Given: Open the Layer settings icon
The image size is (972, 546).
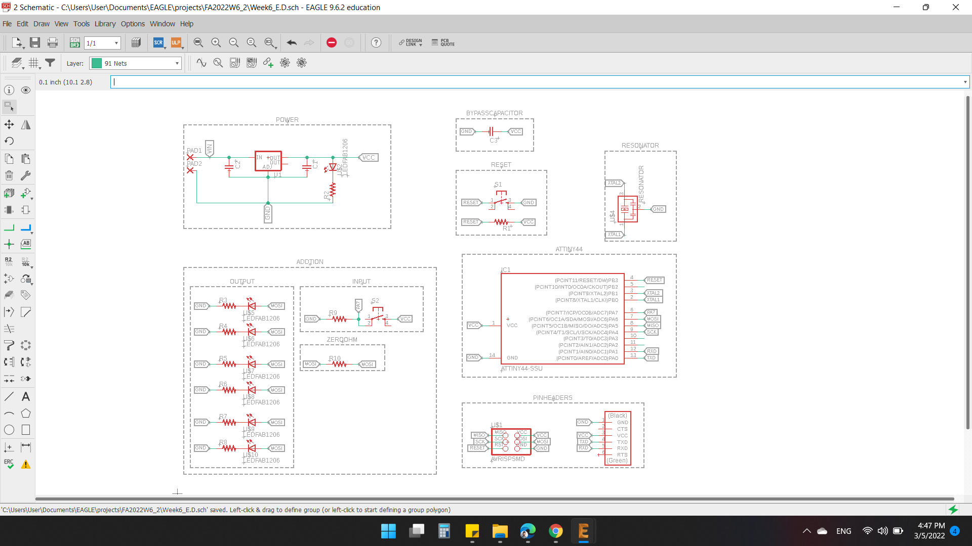Looking at the screenshot, I should click(x=17, y=63).
